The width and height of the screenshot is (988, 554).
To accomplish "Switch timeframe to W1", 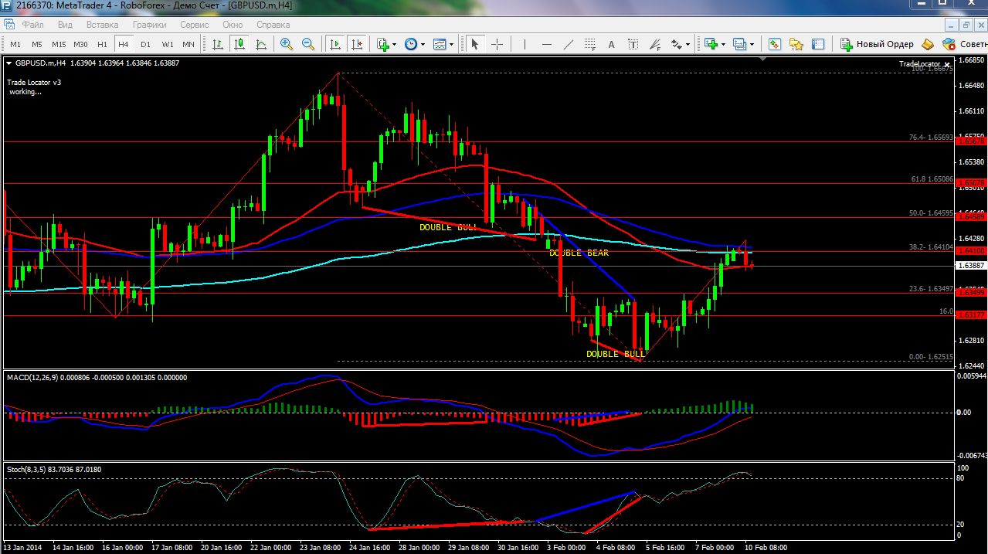I will coord(167,44).
